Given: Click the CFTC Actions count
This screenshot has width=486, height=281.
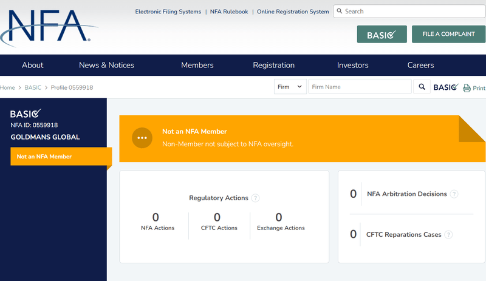Looking at the screenshot, I should pos(217,217).
